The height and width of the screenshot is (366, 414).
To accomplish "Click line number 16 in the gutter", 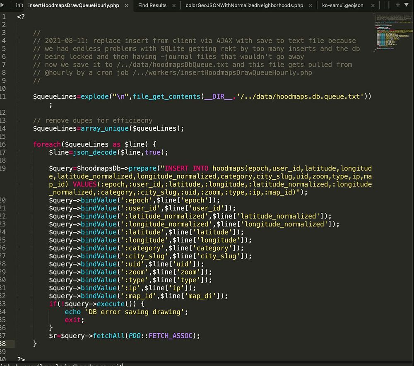I will coord(3,144).
